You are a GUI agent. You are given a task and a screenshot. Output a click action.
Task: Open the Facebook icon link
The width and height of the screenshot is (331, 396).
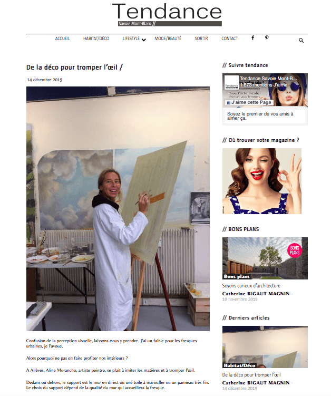click(253, 38)
